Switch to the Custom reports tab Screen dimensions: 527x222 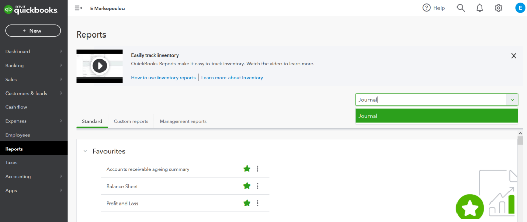[131, 121]
